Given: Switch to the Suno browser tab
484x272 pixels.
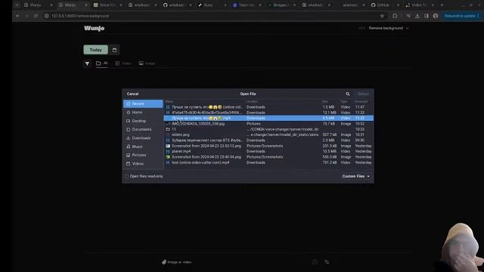Looking at the screenshot, I should click(x=211, y=5).
